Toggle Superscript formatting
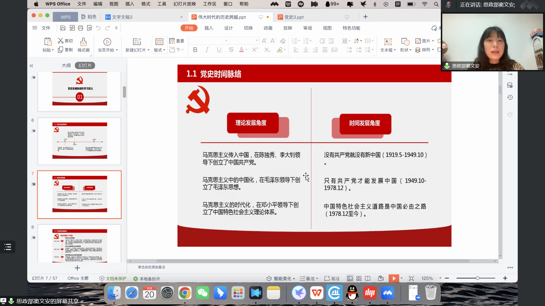The height and width of the screenshot is (306, 545). 255,50
